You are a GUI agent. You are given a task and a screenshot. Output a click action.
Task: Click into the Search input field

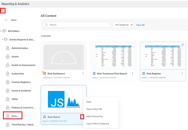(79, 25)
